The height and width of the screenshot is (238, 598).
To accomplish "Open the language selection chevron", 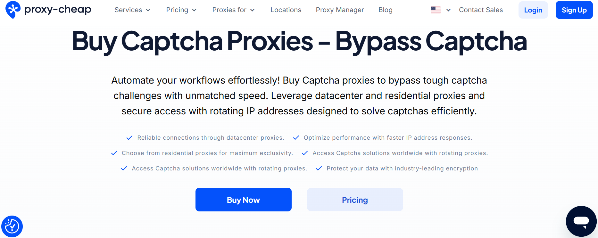I will (448, 10).
